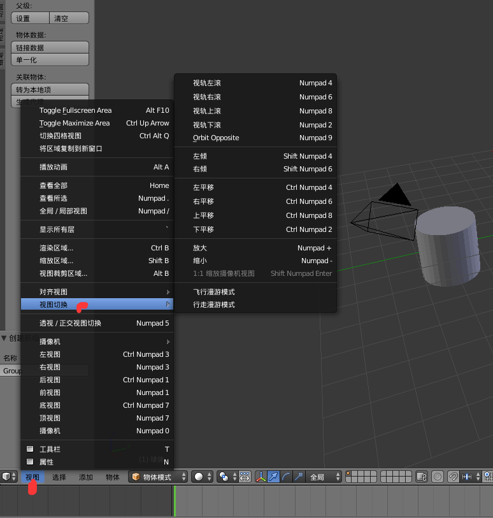Select 查看所选 menu entry
Viewport: 493px width, 518px height.
(97, 198)
